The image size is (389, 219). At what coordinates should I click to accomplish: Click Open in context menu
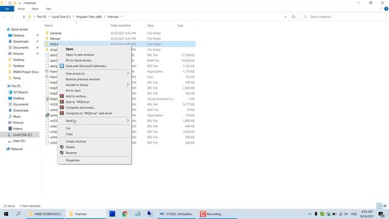[69, 49]
